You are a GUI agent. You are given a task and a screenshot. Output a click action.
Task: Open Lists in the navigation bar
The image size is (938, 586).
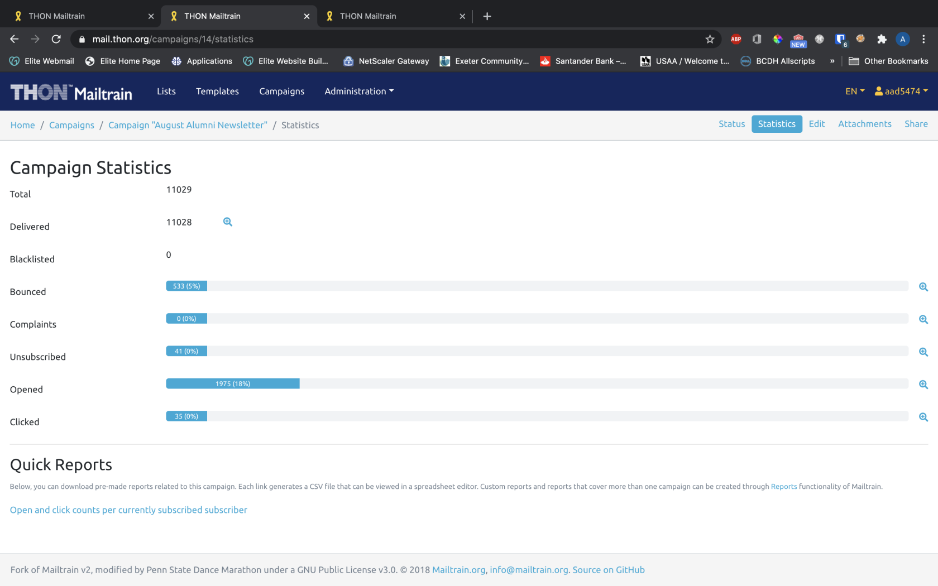tap(166, 91)
